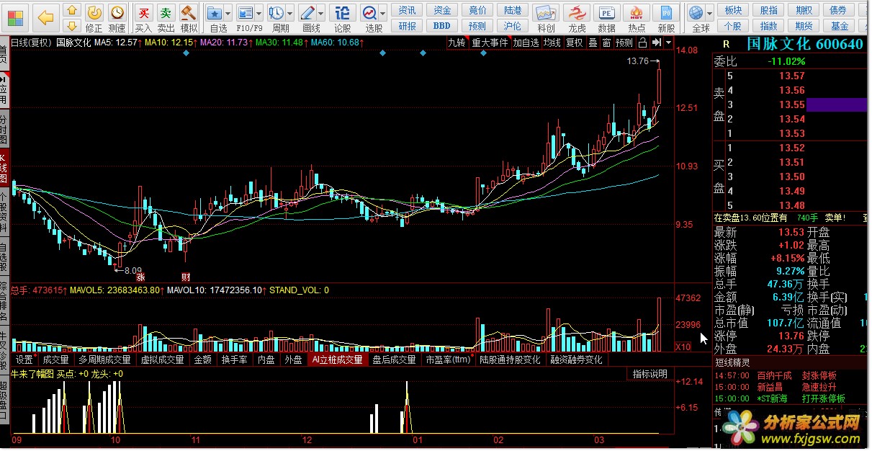Select the 市盈率(ttm) tab
Image resolution: width=872 pixels, height=451 pixels.
click(448, 360)
